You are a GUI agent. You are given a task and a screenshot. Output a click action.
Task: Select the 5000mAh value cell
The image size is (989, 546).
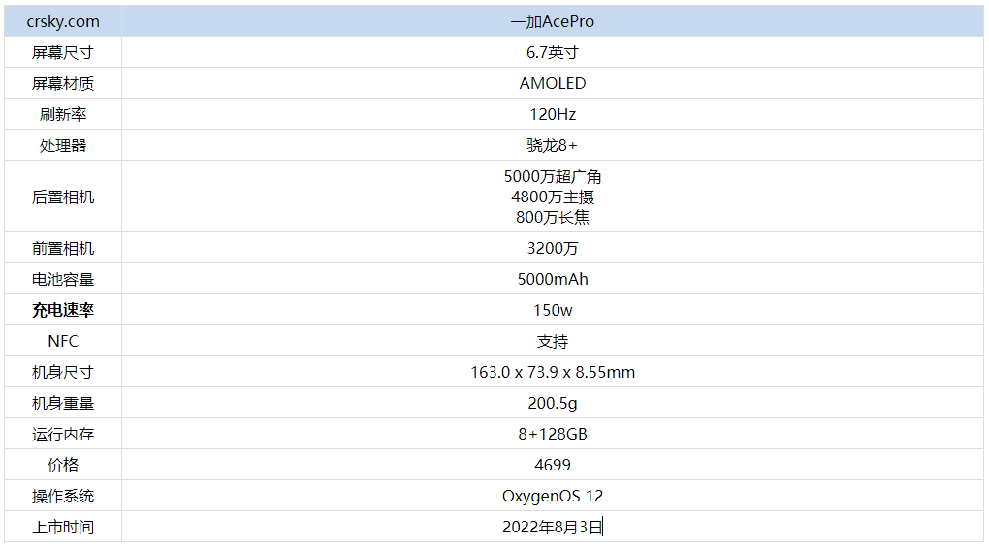point(553,279)
